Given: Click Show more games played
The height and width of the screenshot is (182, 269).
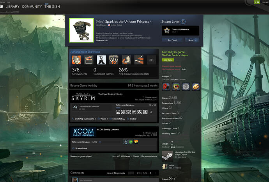Looking at the screenshot, I should pos(81,156).
